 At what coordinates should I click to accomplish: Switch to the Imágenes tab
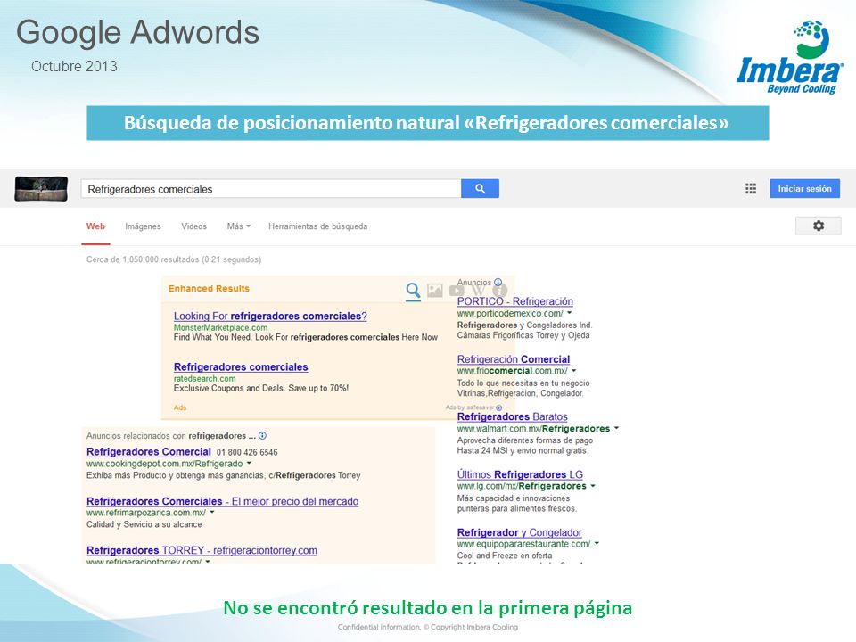point(143,226)
